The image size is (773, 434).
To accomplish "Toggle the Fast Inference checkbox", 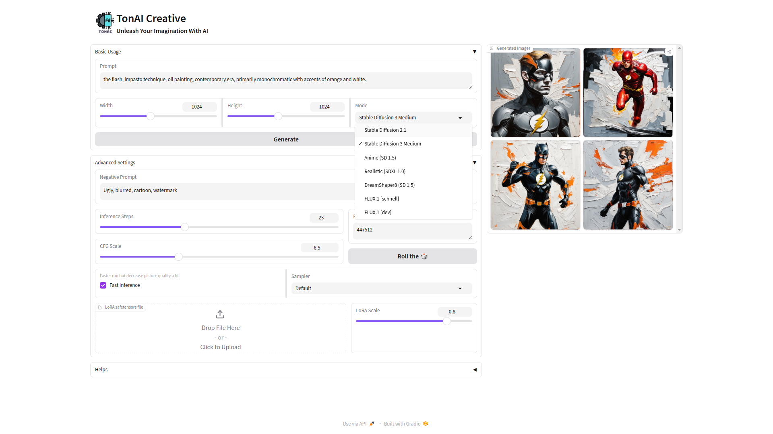I will click(103, 285).
